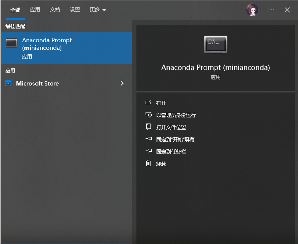Switch to the 全部 tab
Image resolution: width=298 pixels, height=244 pixels.
(15, 10)
